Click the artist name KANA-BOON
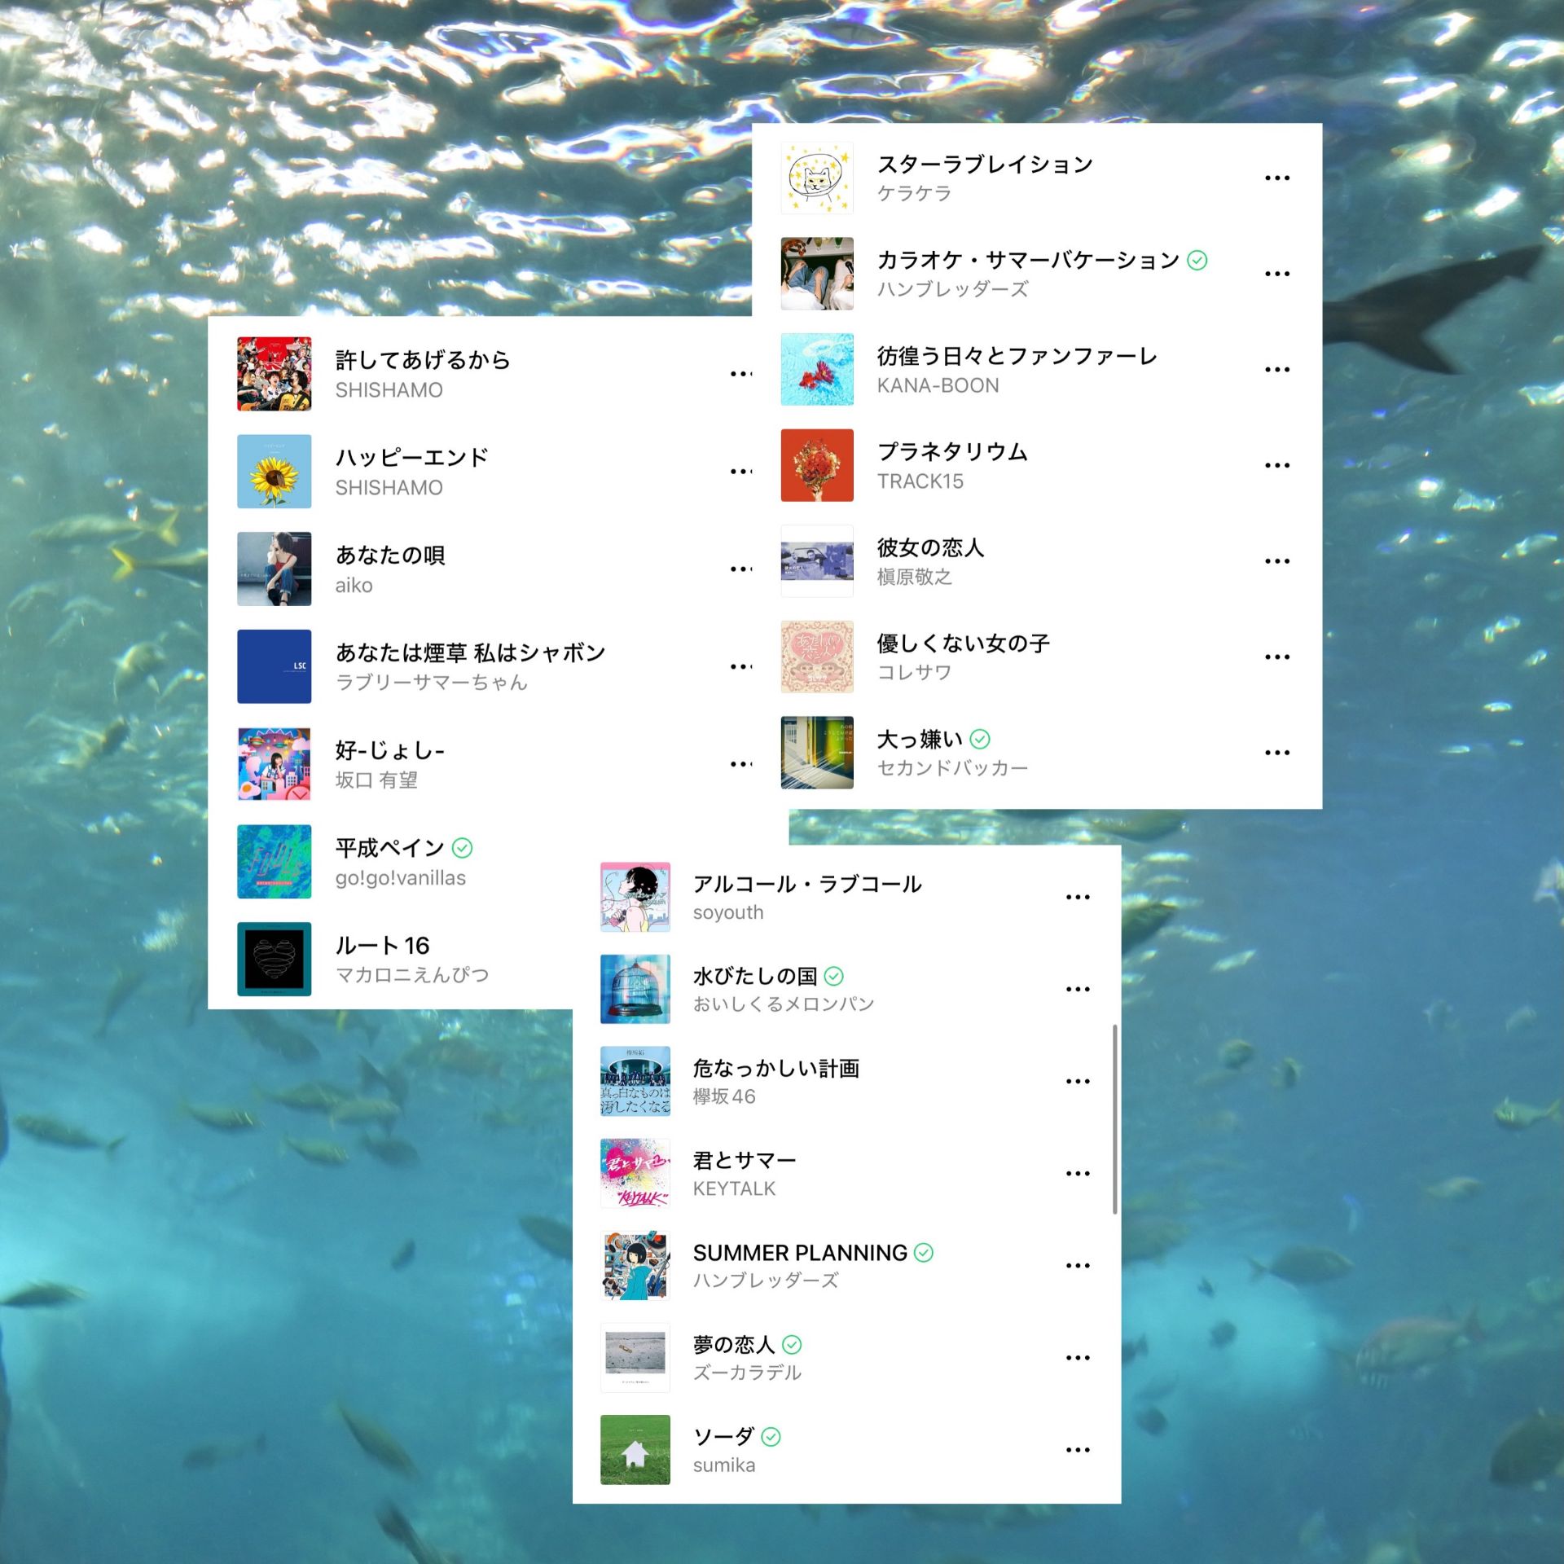 pyautogui.click(x=938, y=385)
